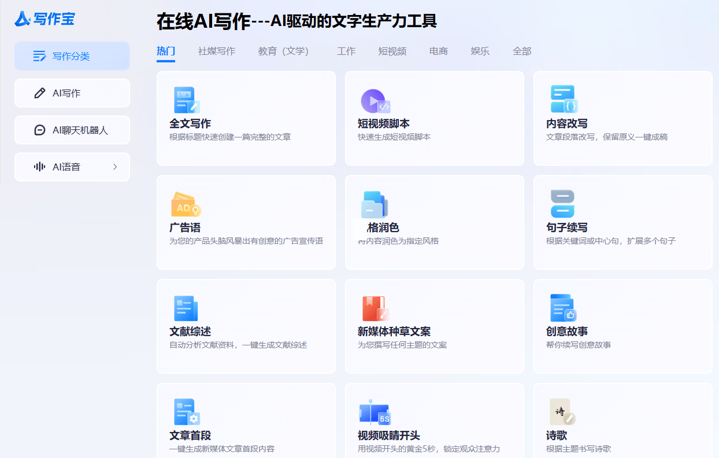Select the 全部 category tab
719x458 pixels.
521,51
